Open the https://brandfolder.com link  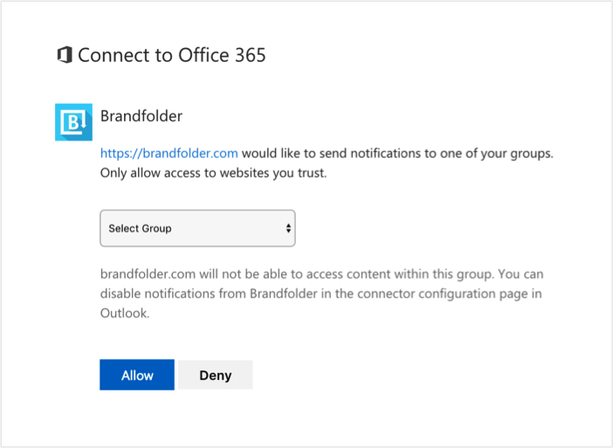pos(169,153)
